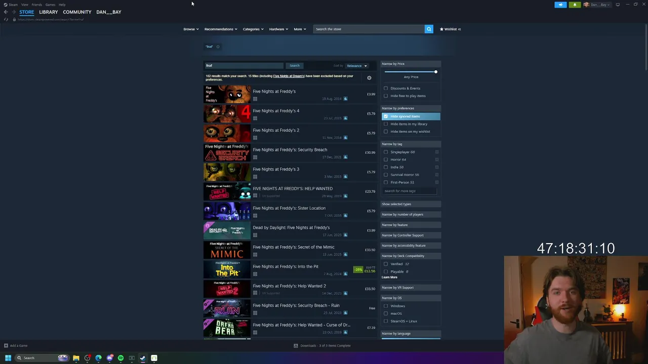The image size is (648, 364).
Task: Click the -25% discount badge for Into the Pit
Action: (358, 269)
